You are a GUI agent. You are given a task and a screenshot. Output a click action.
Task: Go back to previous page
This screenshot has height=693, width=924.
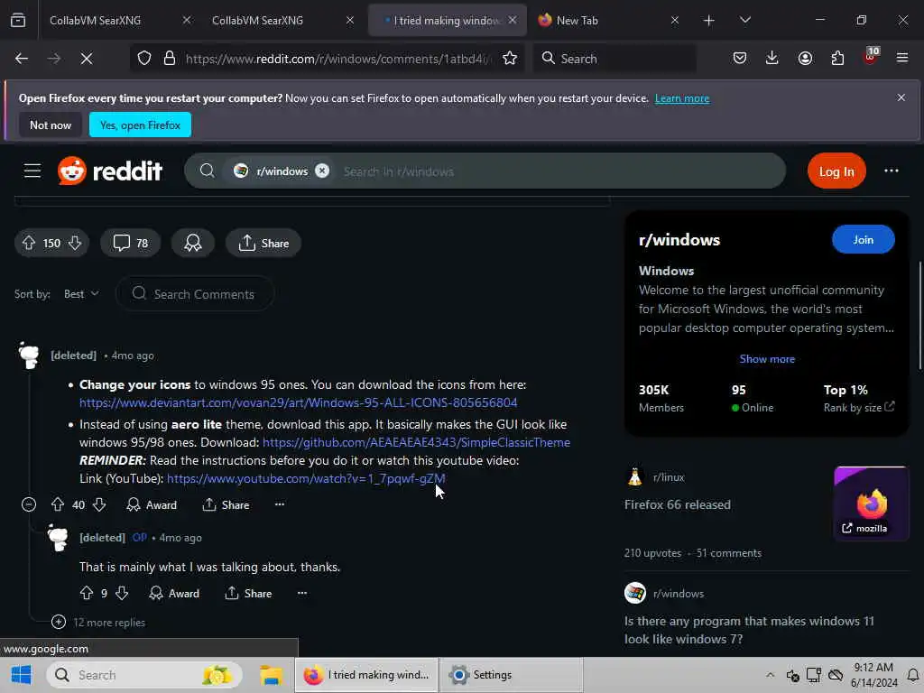(x=22, y=59)
